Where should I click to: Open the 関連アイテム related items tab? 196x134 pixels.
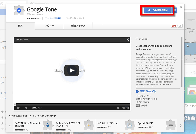[78, 26]
